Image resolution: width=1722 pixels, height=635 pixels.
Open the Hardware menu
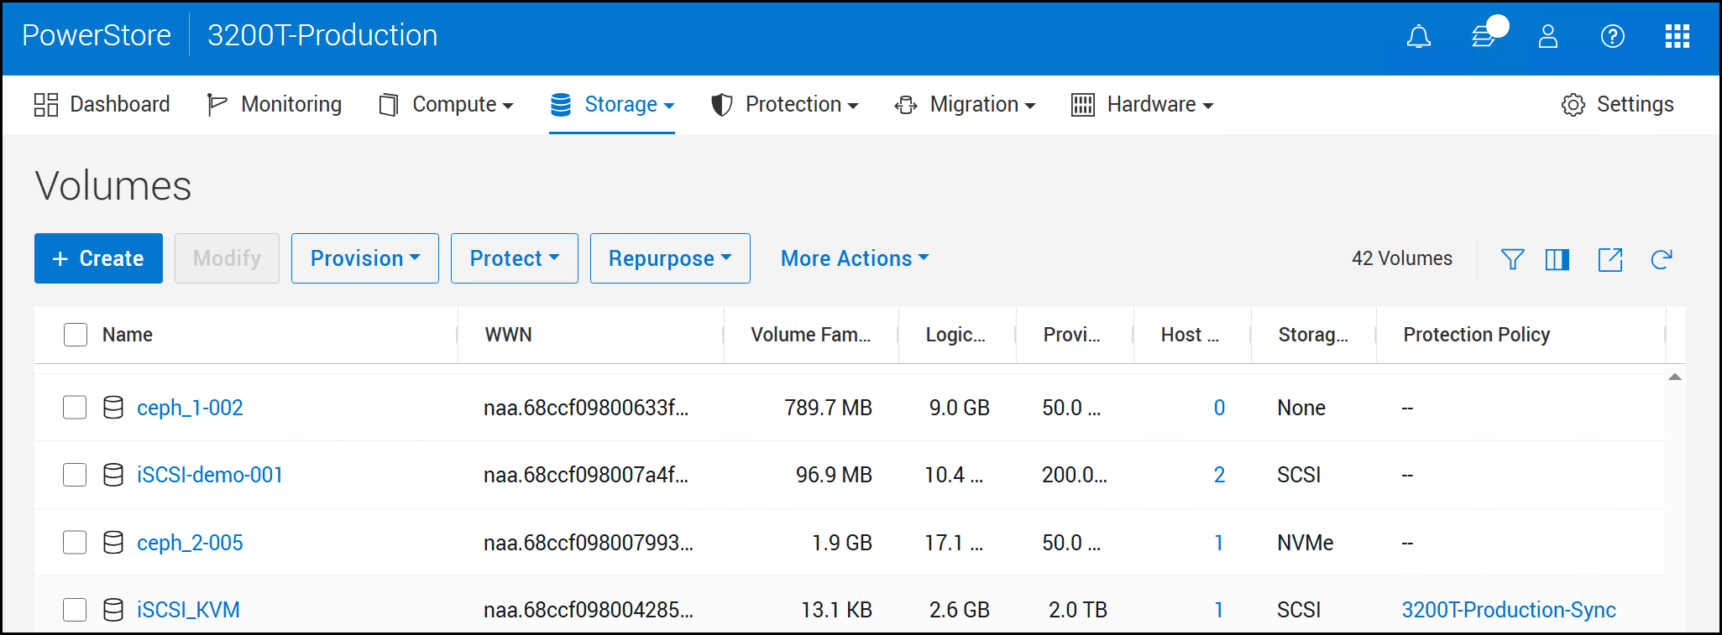point(1143,105)
